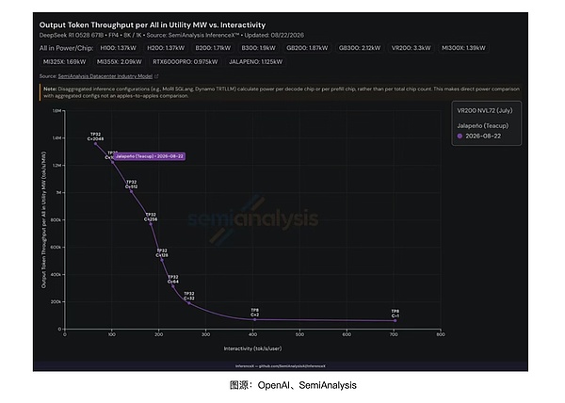Click the TP8 C=1 data point

pyautogui.click(x=395, y=320)
